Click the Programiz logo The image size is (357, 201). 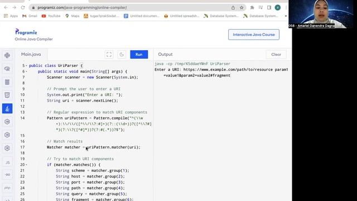pyautogui.click(x=26, y=32)
